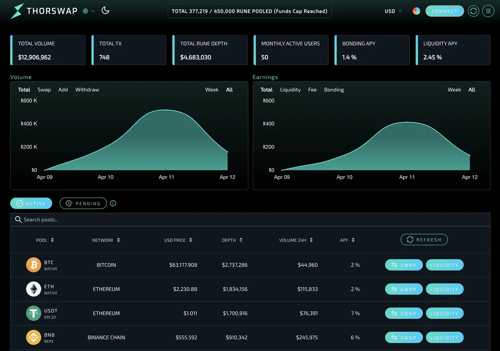Click the TOTAL RUNE DEPTH stat card

(x=210, y=50)
